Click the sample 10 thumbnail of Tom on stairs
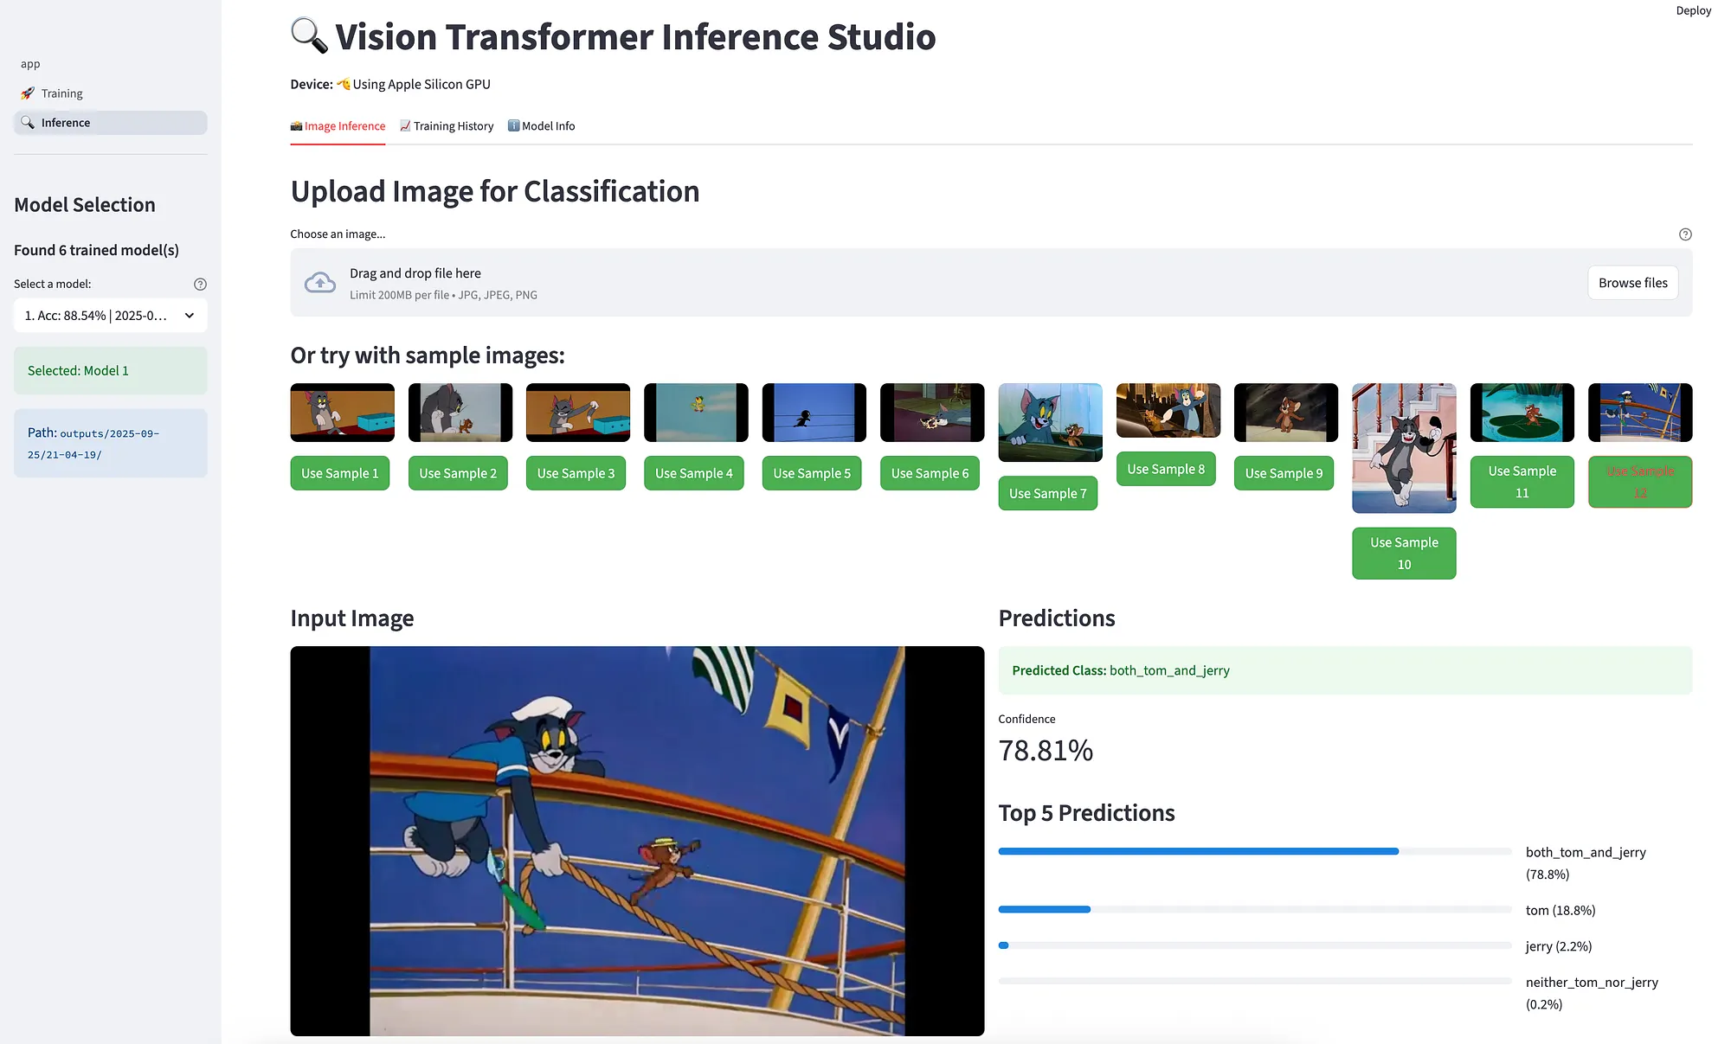 (1403, 448)
